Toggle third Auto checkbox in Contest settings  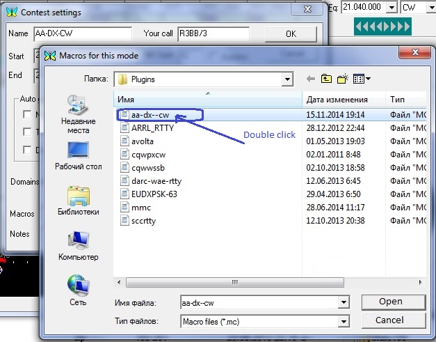coord(26,150)
